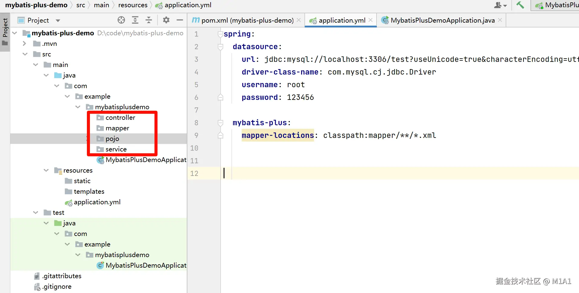Select the templates folder
579x293 pixels.
89,191
